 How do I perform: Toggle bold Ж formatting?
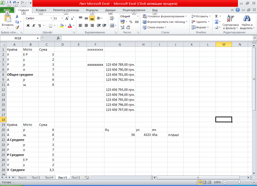click(28, 25)
